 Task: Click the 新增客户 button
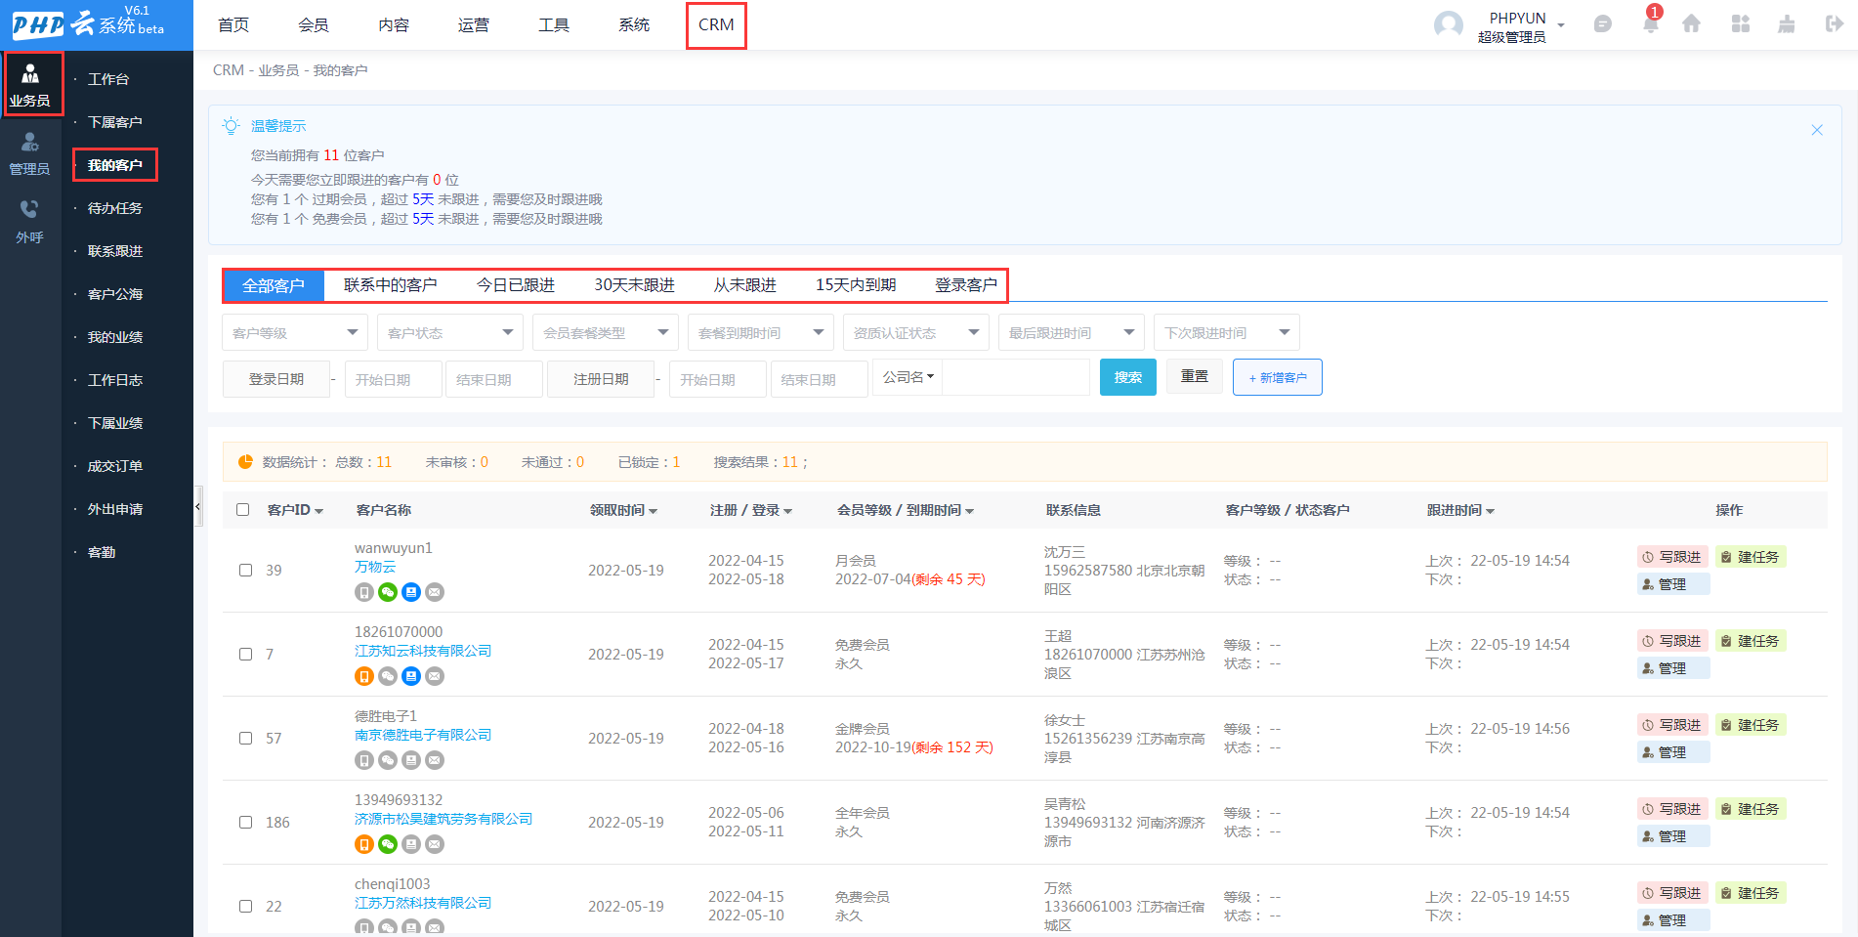pos(1278,377)
